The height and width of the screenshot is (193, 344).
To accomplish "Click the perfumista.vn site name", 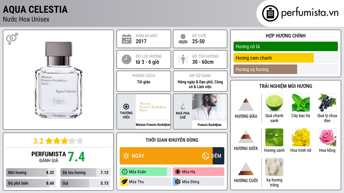I will click(x=310, y=13).
